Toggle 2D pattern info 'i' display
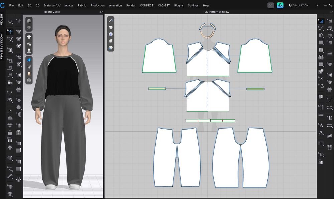The image size is (334, 199). coord(111,34)
